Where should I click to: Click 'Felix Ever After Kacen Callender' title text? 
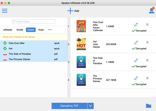point(98,26)
